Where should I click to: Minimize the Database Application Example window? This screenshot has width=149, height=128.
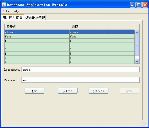(x=133, y=5)
